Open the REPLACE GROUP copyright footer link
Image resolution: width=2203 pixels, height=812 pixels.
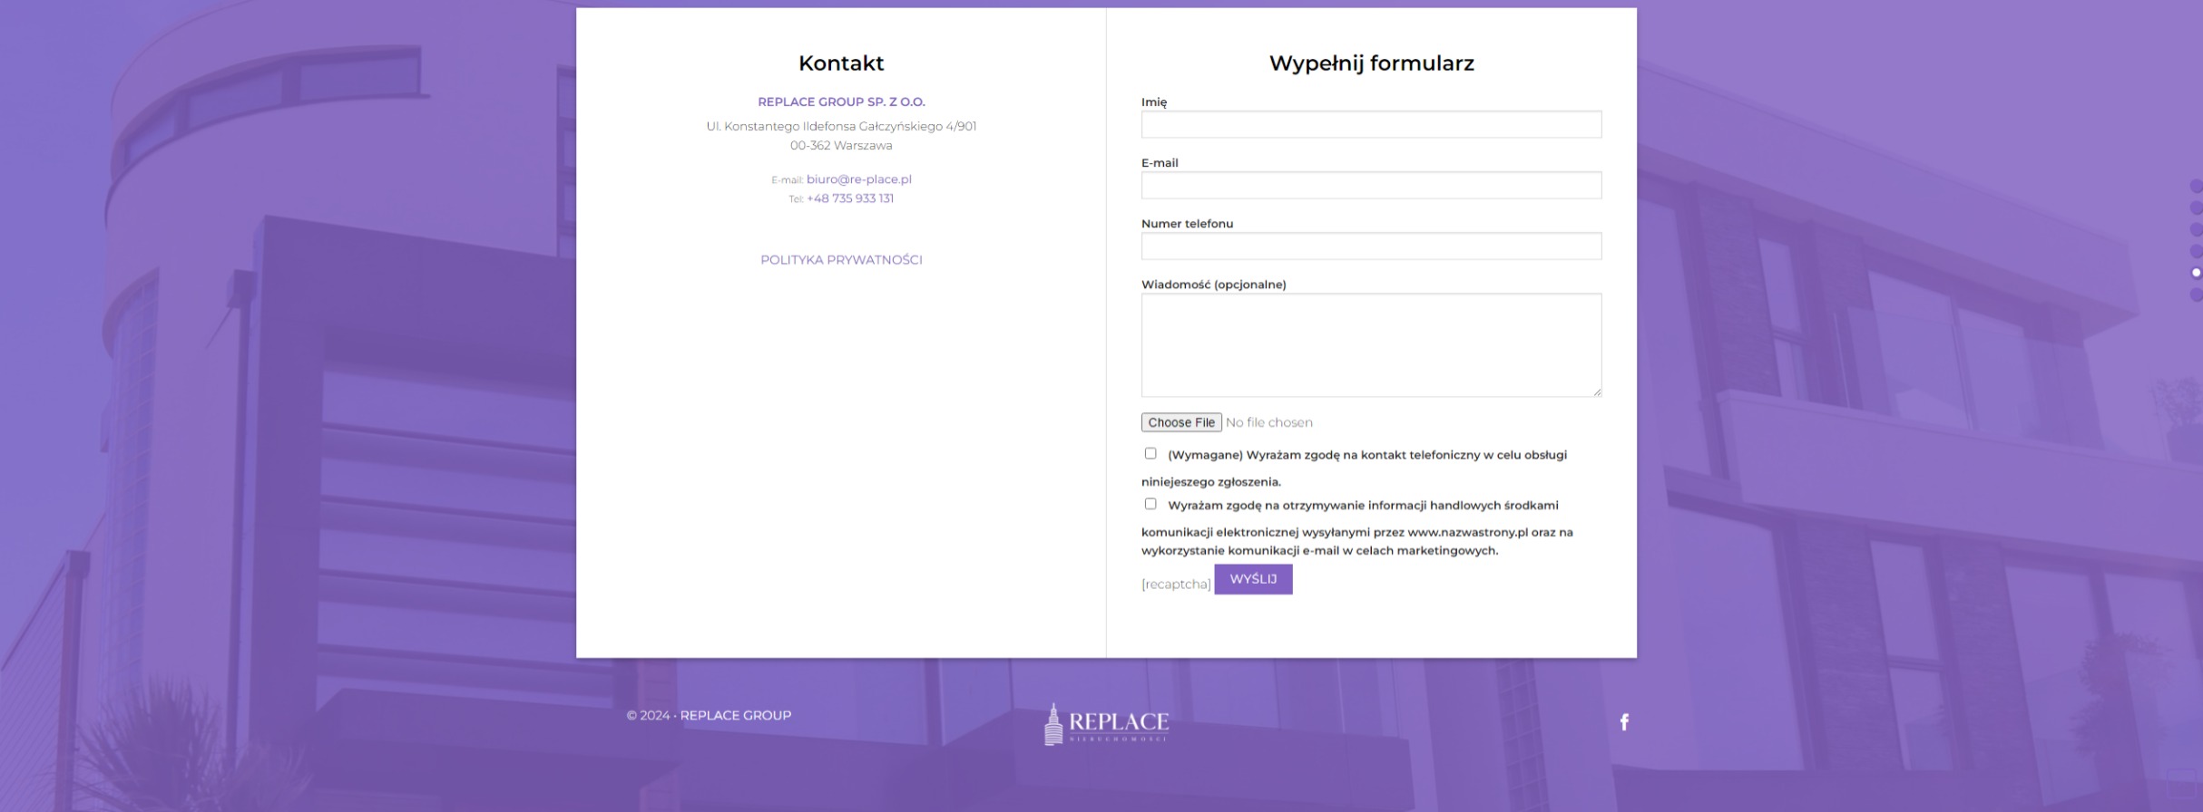click(735, 715)
